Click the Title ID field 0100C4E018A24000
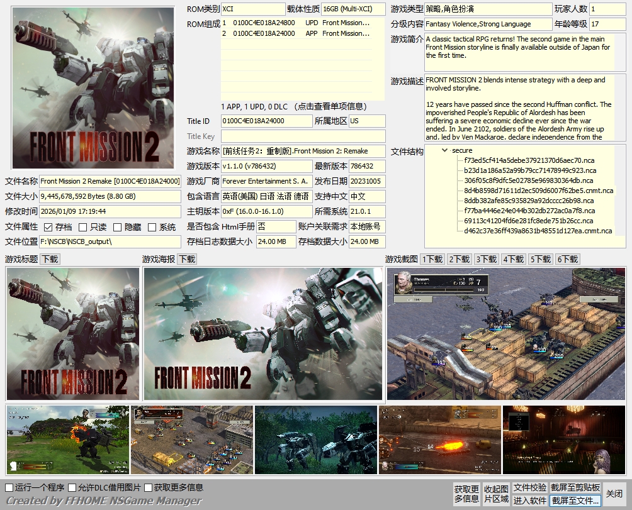 pyautogui.click(x=266, y=121)
